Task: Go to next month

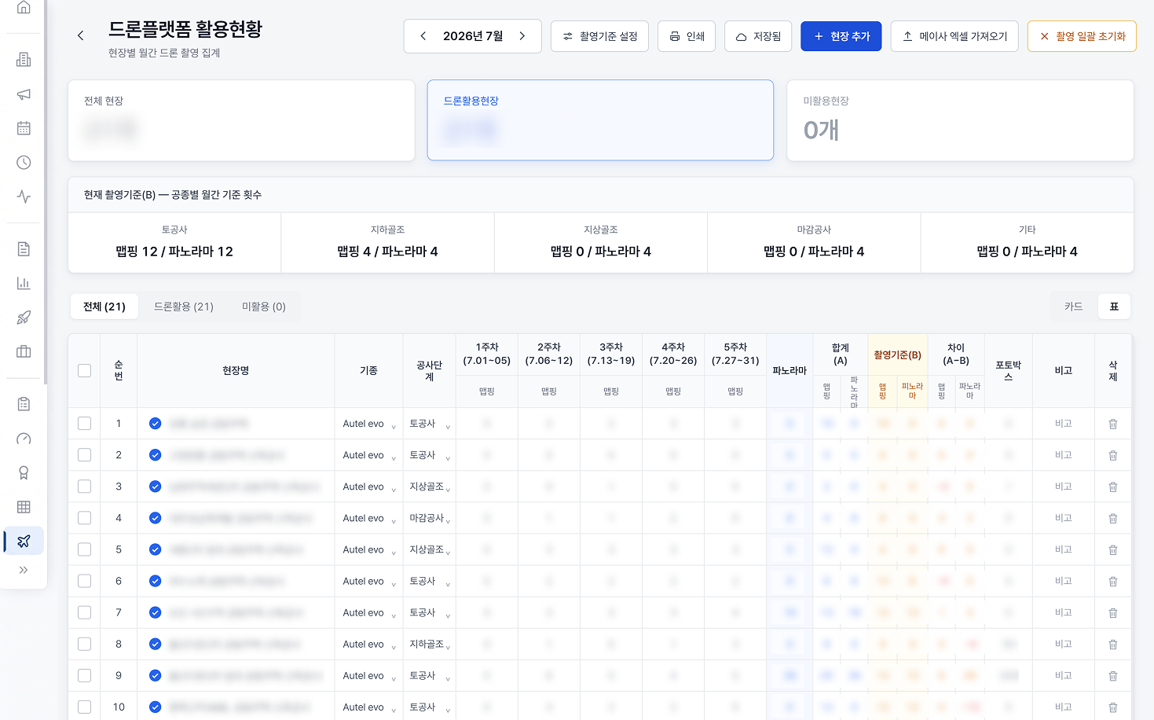Action: (522, 36)
